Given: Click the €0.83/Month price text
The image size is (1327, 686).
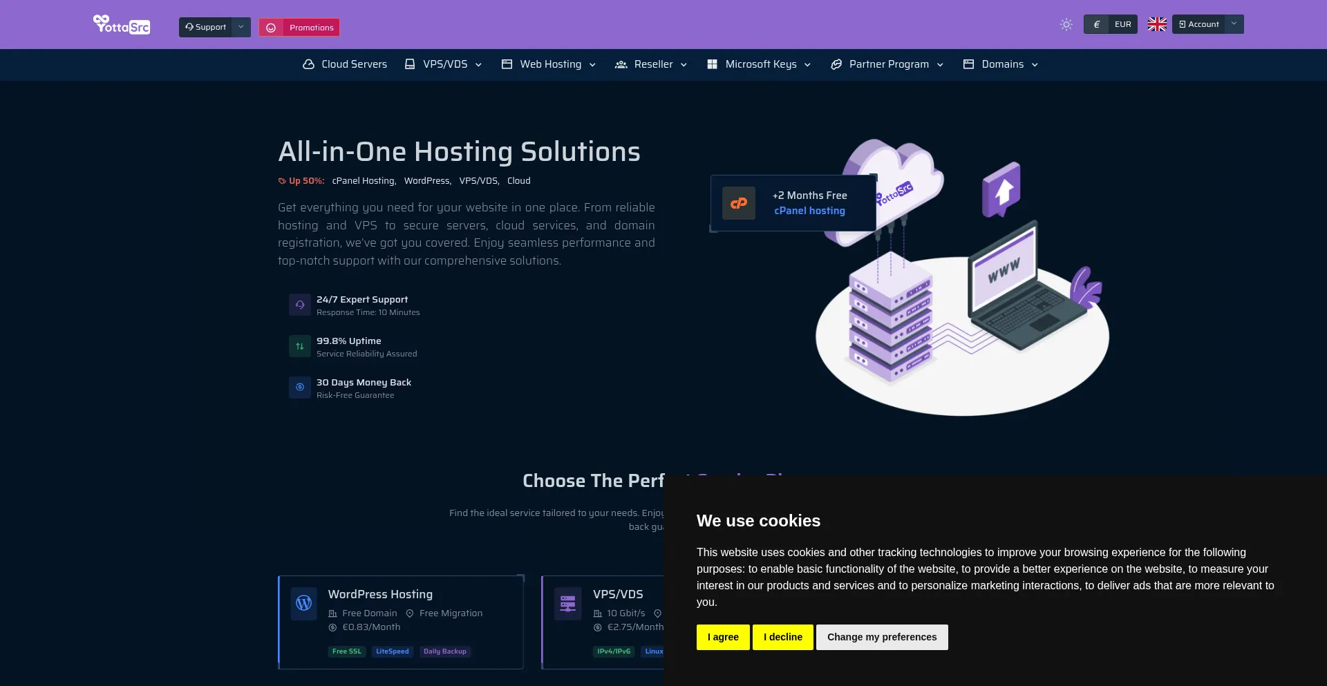Looking at the screenshot, I should (371, 627).
